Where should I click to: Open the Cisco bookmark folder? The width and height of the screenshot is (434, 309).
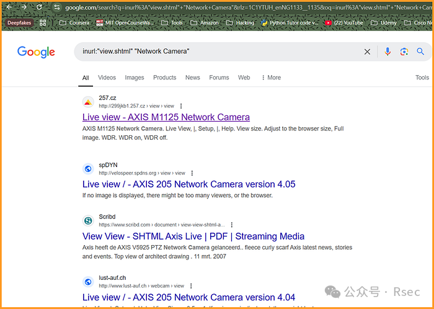click(418, 23)
